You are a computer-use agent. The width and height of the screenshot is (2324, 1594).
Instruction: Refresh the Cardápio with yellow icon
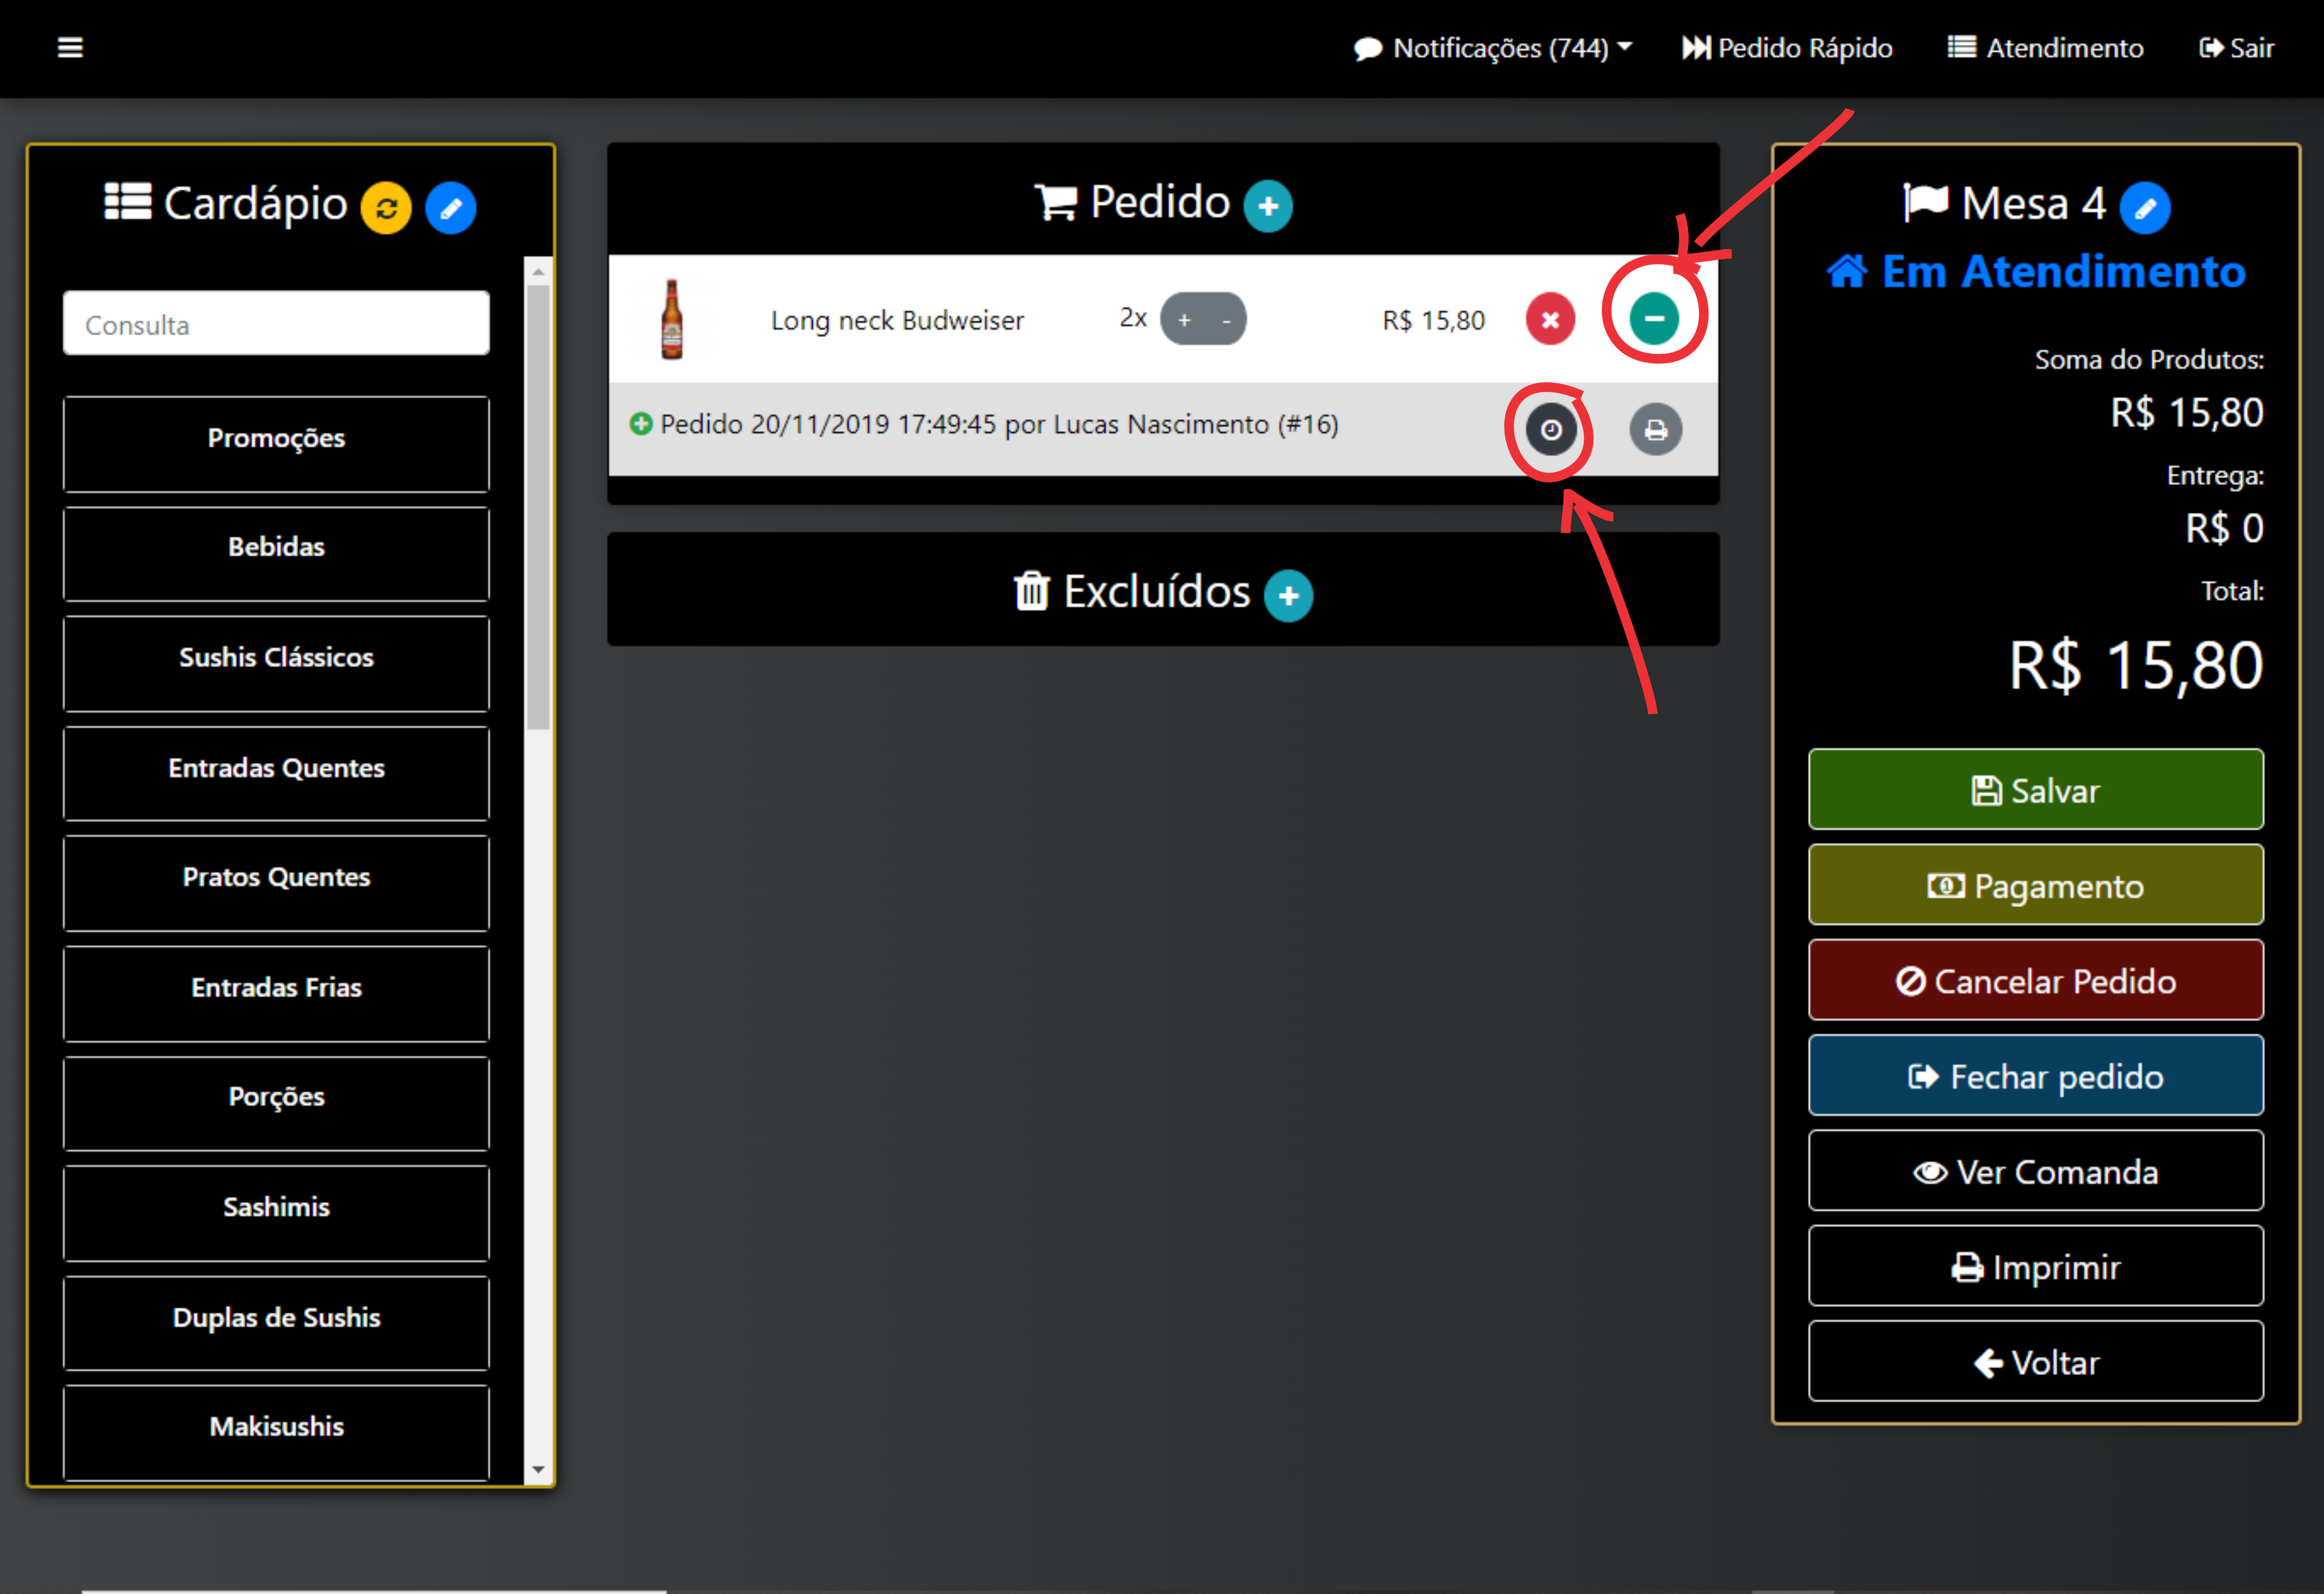[386, 208]
